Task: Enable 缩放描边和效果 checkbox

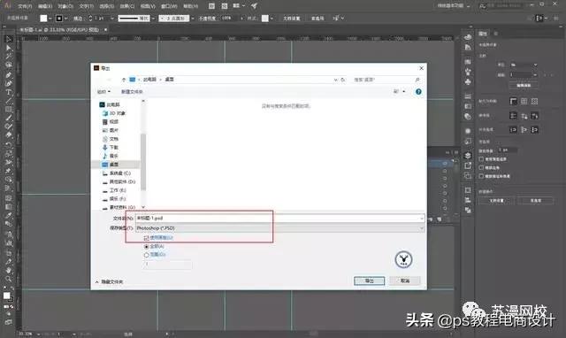Action: (481, 176)
